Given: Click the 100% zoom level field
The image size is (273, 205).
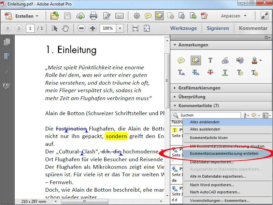Looking at the screenshot, I should [108, 28].
